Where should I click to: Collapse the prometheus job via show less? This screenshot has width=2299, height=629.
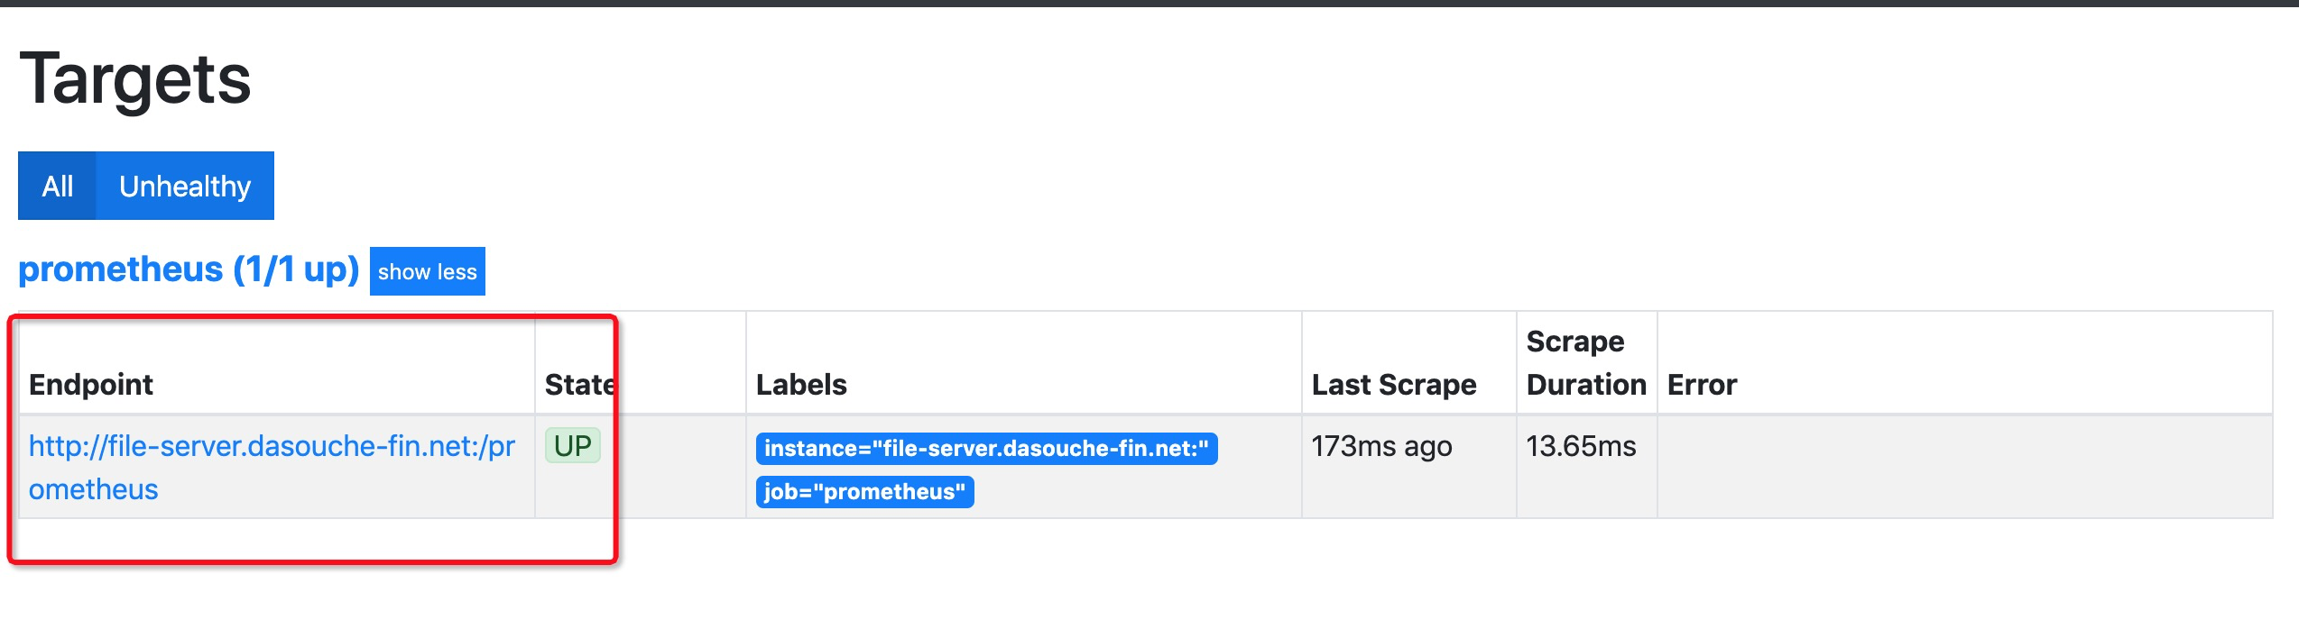coord(426,270)
